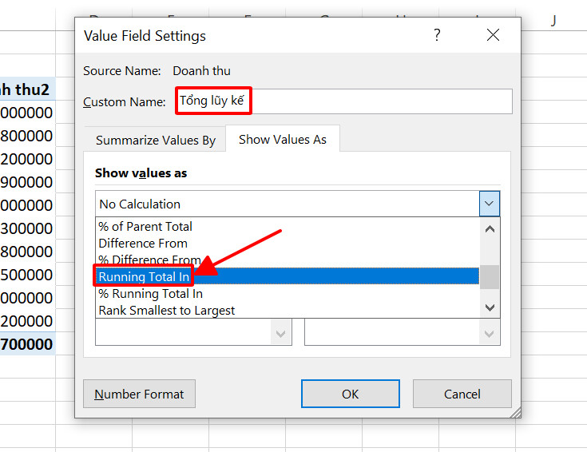Confirm with the OK button
Viewport: 587px width, 452px height.
[351, 394]
